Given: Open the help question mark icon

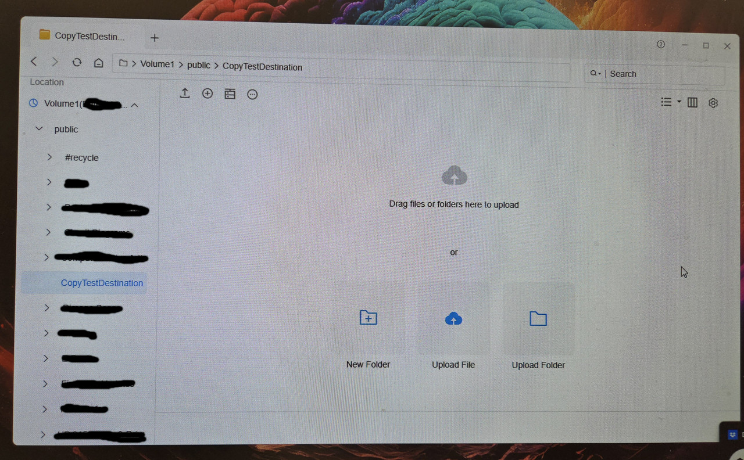Looking at the screenshot, I should pos(661,44).
